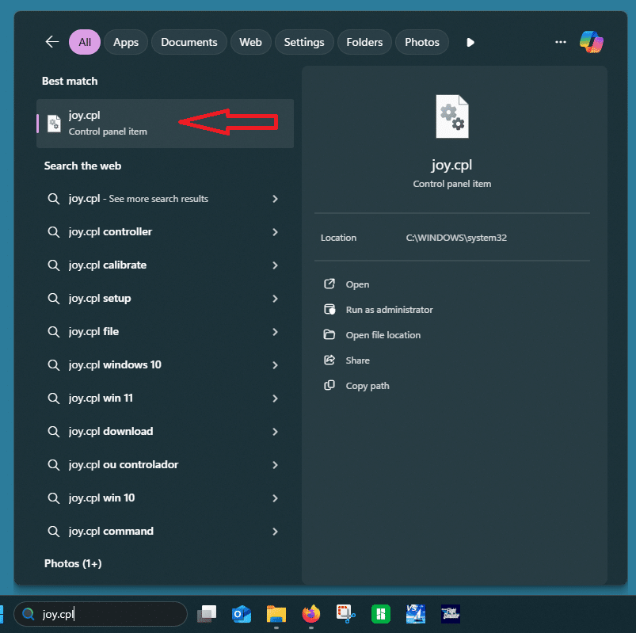Switch to the Folders filter tab

point(364,42)
